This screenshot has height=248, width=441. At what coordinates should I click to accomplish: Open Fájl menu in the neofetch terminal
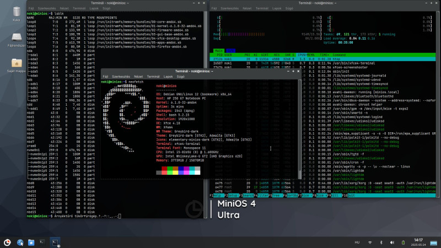tap(105, 77)
